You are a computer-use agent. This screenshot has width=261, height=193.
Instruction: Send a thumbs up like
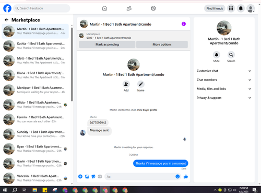(x=186, y=177)
